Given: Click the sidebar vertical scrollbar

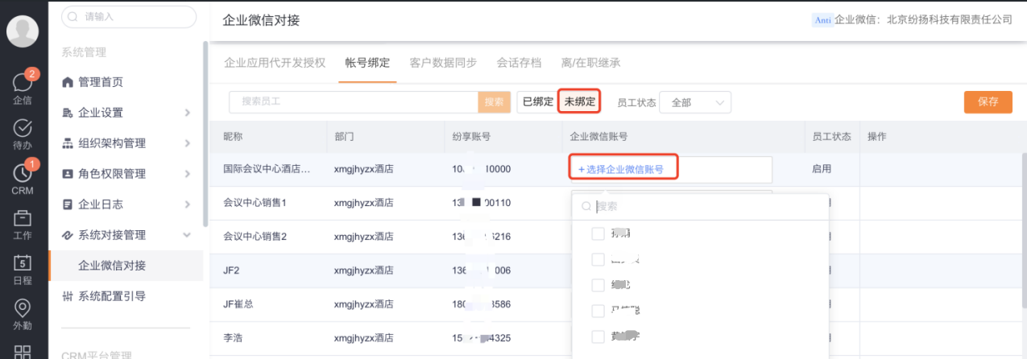Looking at the screenshot, I should coord(205,133).
